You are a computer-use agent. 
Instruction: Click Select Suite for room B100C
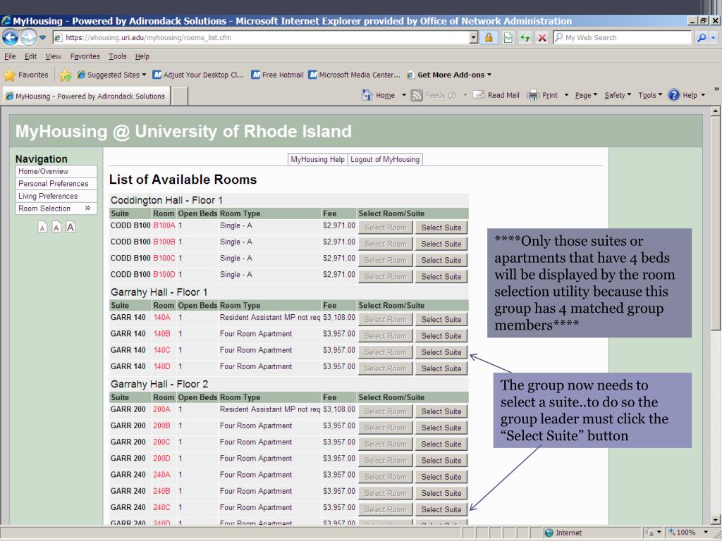441,260
